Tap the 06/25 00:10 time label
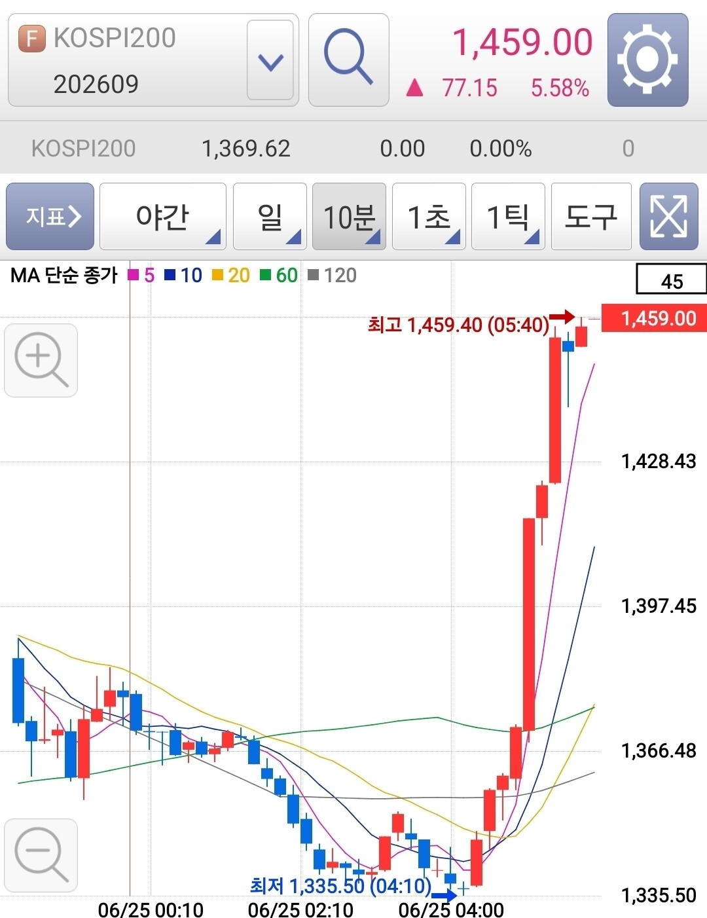Viewport: 707px width, 918px height. pyautogui.click(x=151, y=909)
